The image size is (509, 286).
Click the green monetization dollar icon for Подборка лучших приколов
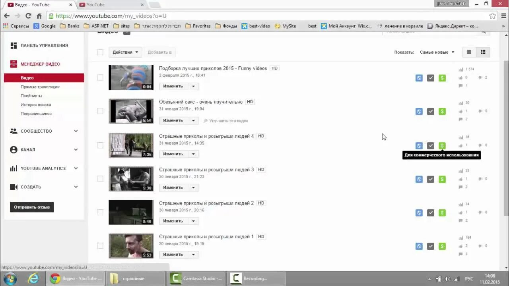(x=442, y=78)
